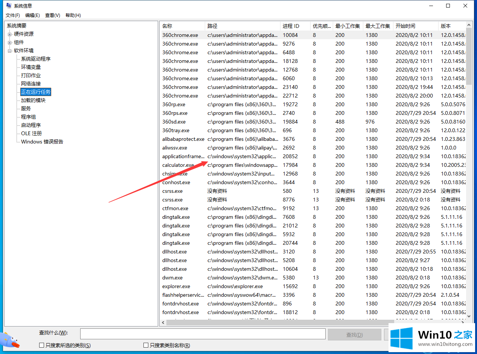
Task: Sort by the 名称 column header
Action: pos(182,26)
